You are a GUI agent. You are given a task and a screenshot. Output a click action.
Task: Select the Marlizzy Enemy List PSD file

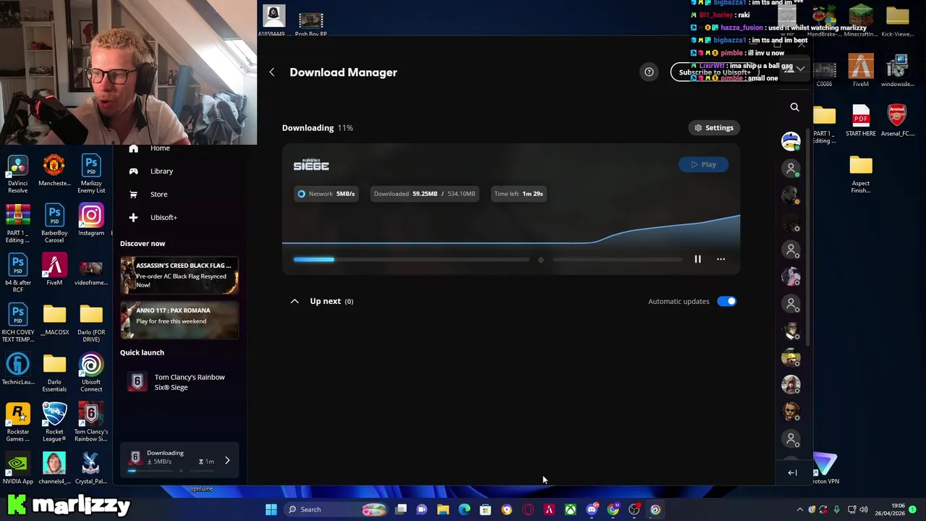[x=91, y=174]
